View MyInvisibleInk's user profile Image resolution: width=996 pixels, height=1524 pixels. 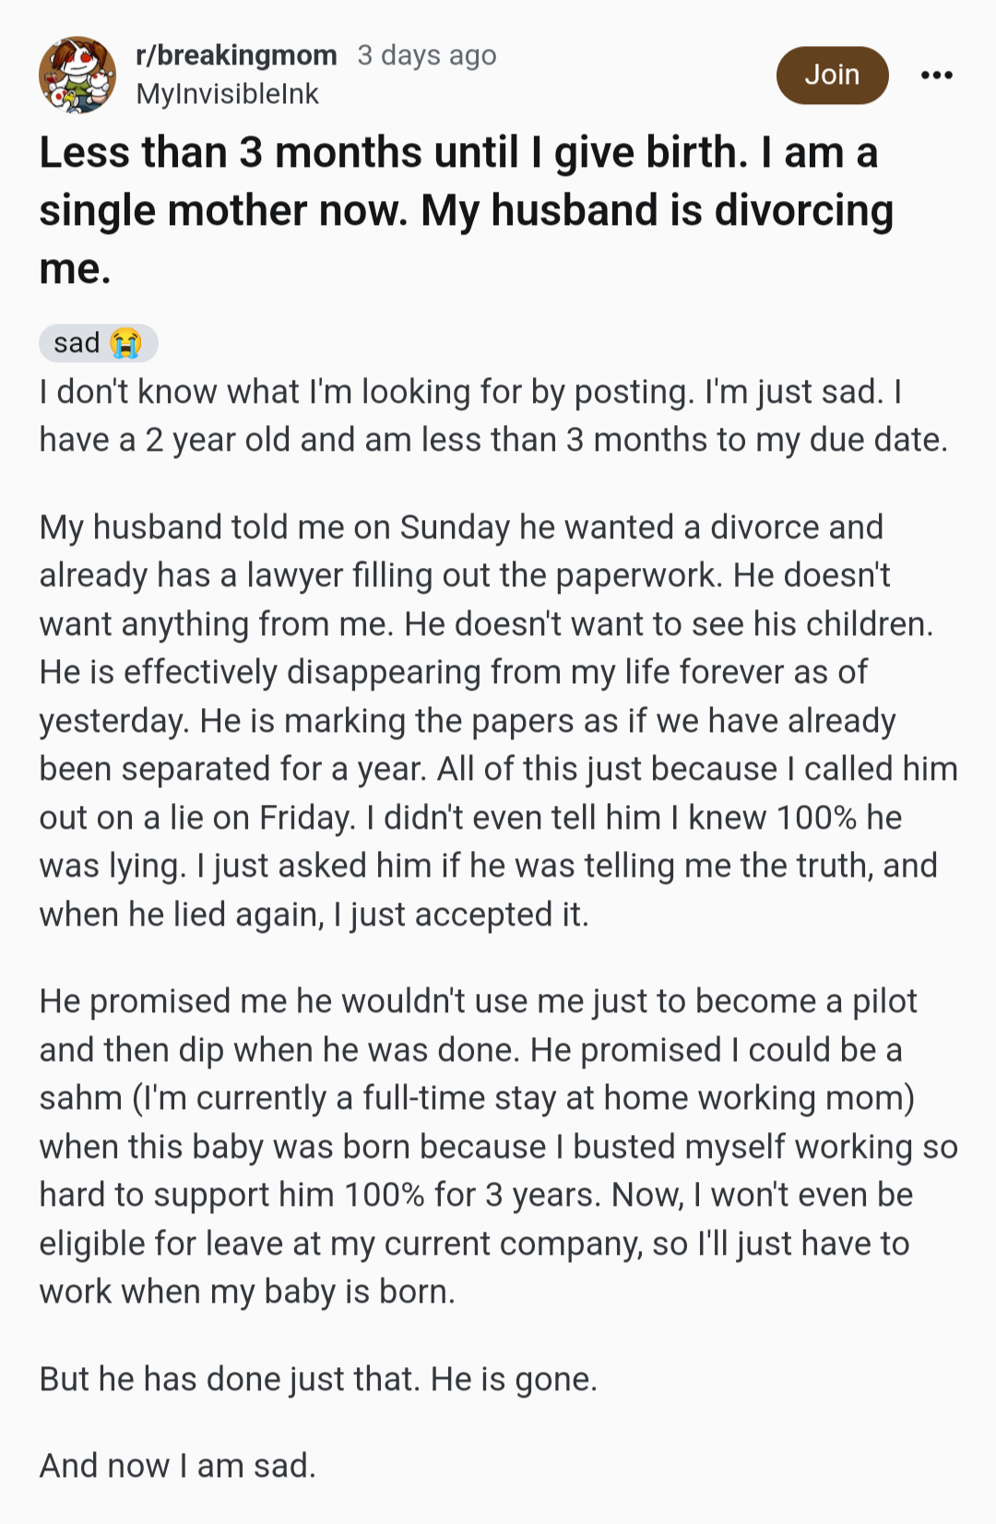pyautogui.click(x=227, y=94)
